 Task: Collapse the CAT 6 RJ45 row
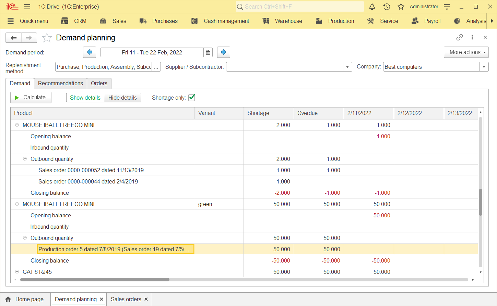point(17,272)
